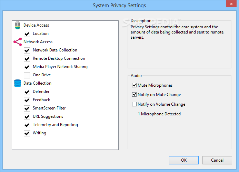Toggle Remote Desktop Connection checkbox

click(27, 59)
